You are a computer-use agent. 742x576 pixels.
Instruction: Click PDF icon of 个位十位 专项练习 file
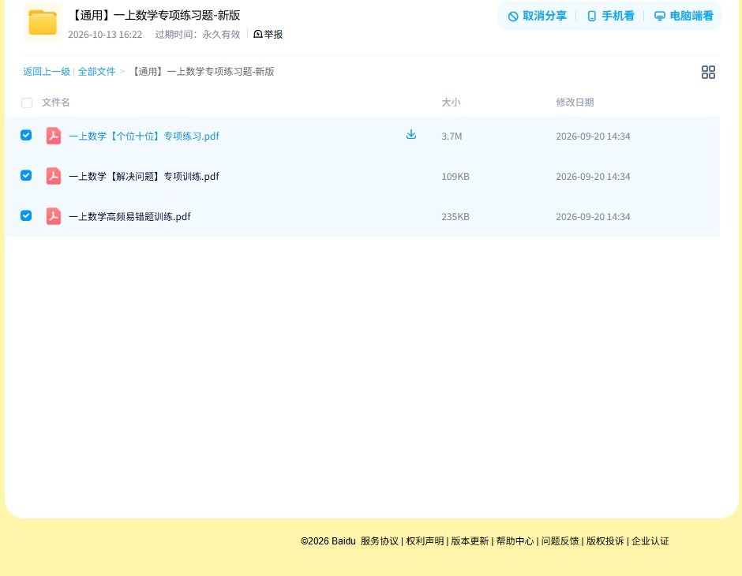click(x=54, y=136)
